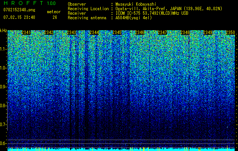Screen dimensions: 238x151
Task: Click the meteor count value 26
Action: pyautogui.click(x=55, y=17)
